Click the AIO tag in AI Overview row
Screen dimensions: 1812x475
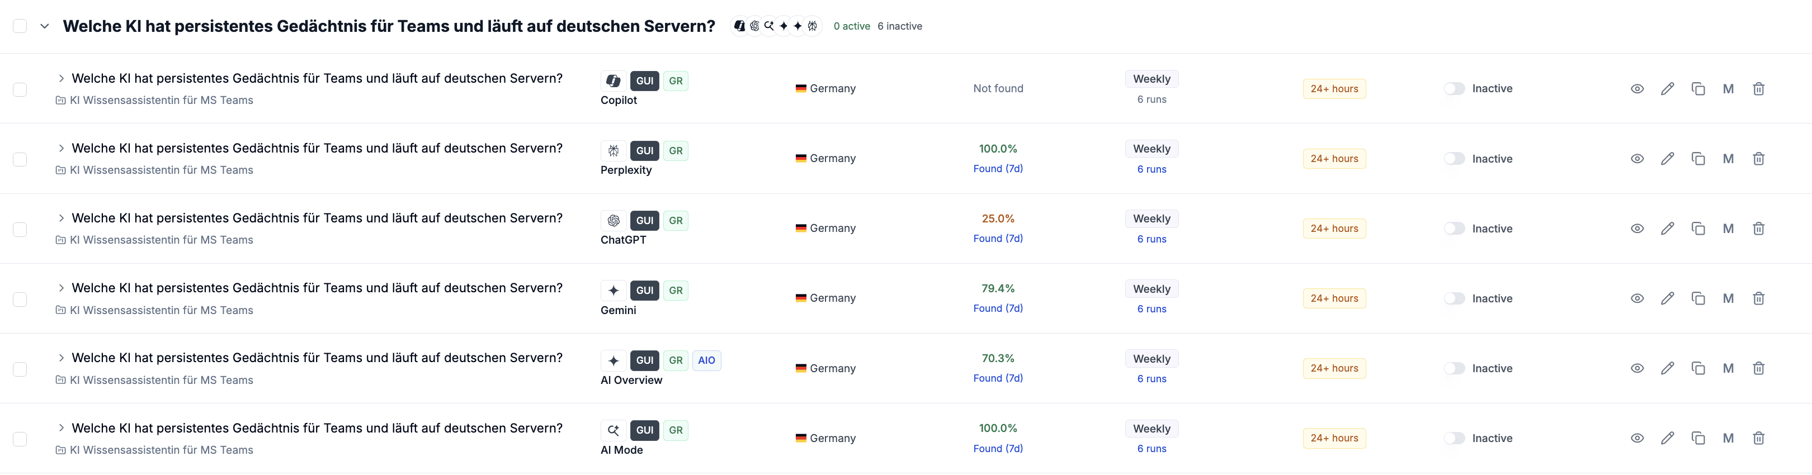coord(706,360)
